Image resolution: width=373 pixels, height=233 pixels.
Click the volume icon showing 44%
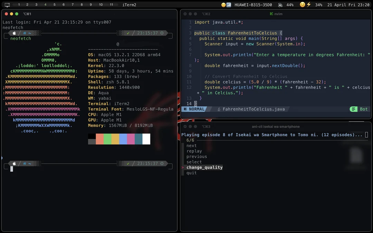click(x=280, y=5)
